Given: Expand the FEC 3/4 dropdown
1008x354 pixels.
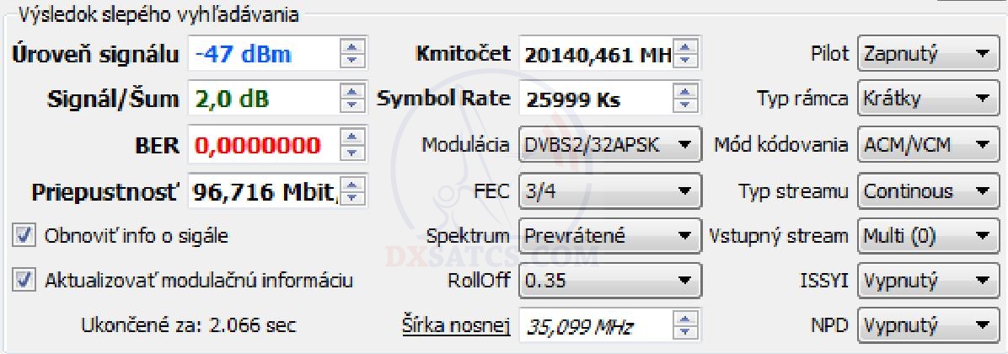Looking at the screenshot, I should pyautogui.click(x=609, y=190).
